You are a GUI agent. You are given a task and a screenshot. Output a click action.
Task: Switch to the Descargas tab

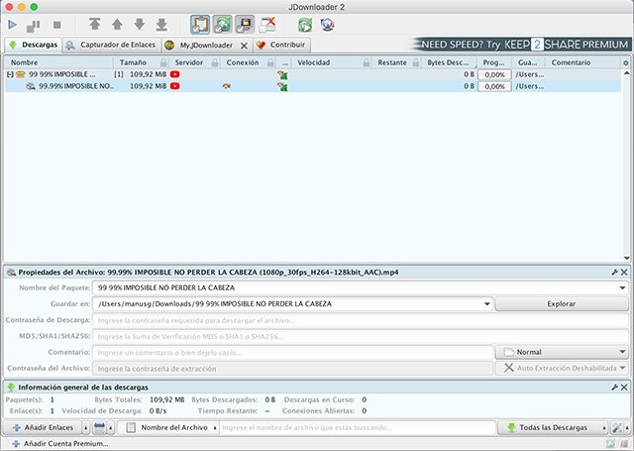[33, 45]
